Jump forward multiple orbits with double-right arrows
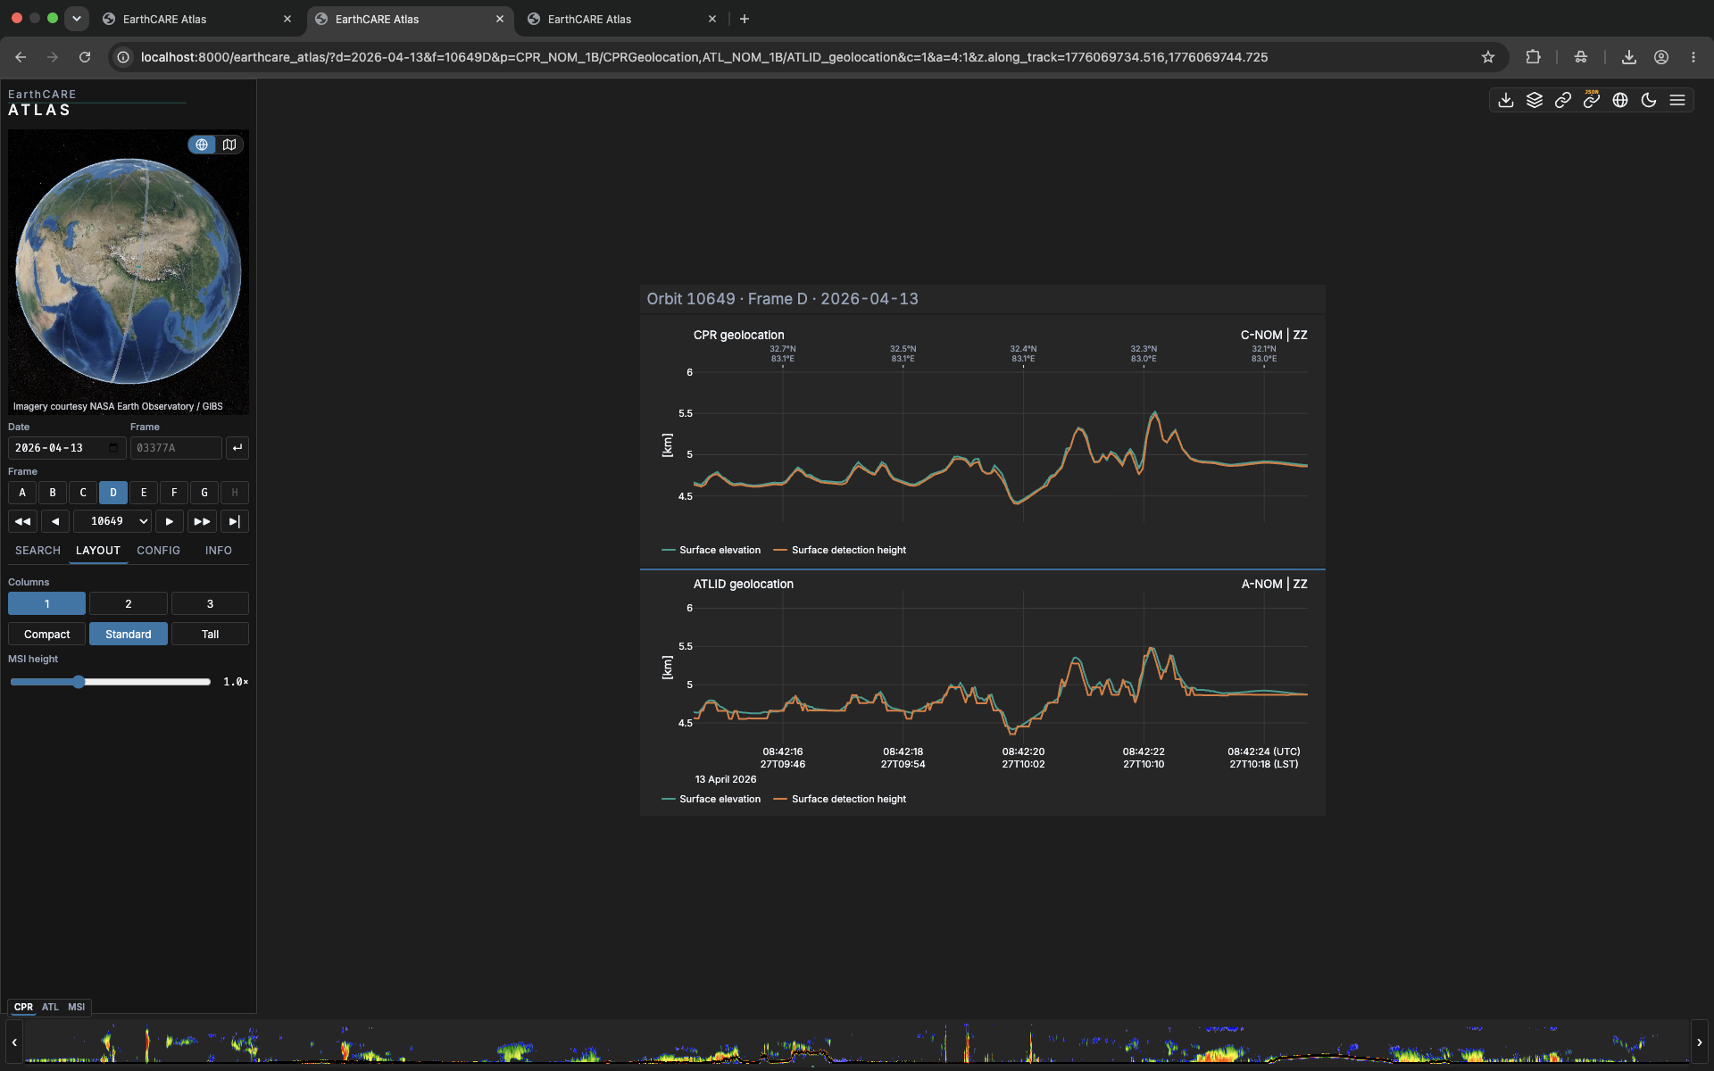 pos(203,521)
